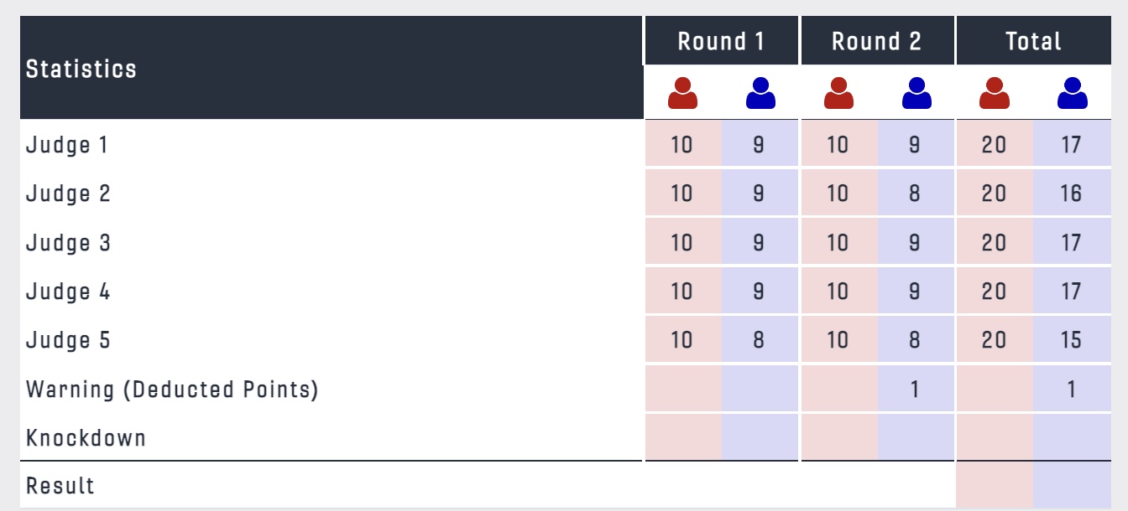The image size is (1128, 511).
Task: Click the blue boxer icon under Round 2
Action: [x=916, y=93]
